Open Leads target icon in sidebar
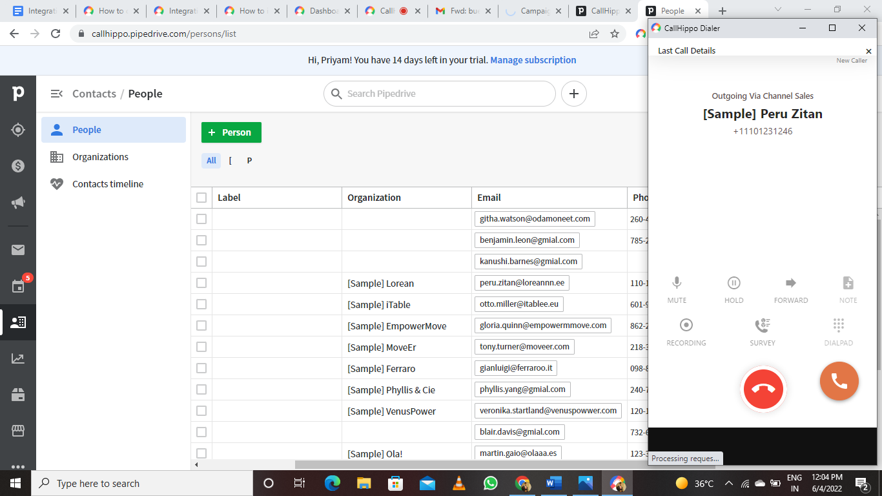882x496 pixels. pyautogui.click(x=18, y=130)
